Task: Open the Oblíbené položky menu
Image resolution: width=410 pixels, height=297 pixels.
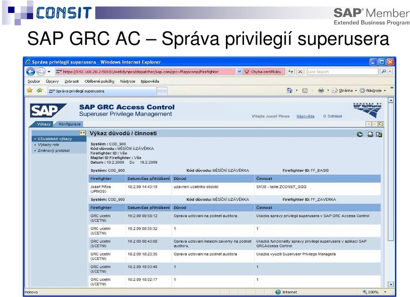Action: 100,81
